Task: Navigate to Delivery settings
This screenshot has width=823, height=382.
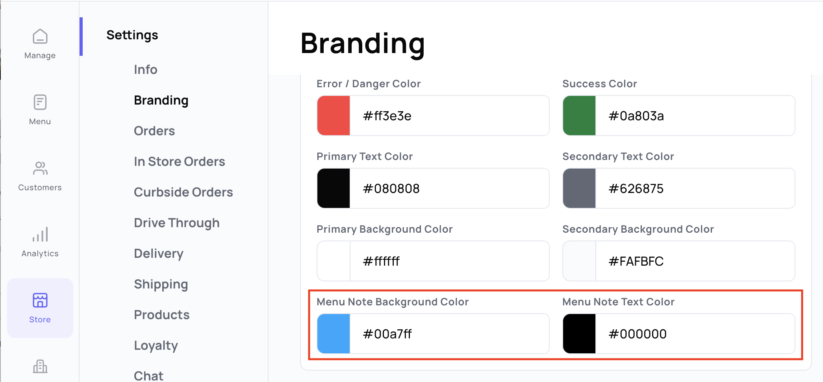Action: [x=159, y=253]
